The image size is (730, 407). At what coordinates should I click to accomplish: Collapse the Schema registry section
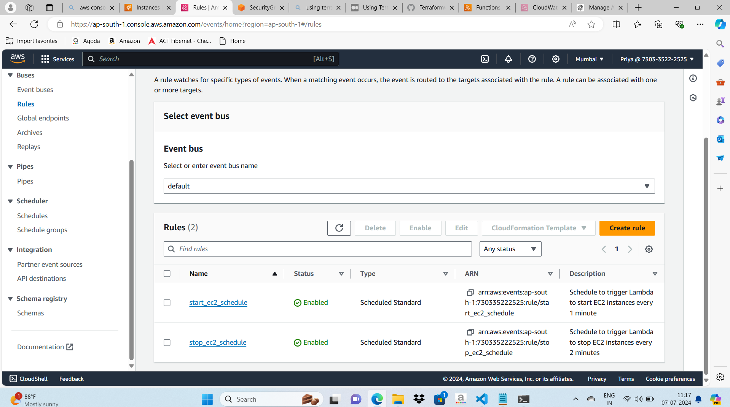10,299
